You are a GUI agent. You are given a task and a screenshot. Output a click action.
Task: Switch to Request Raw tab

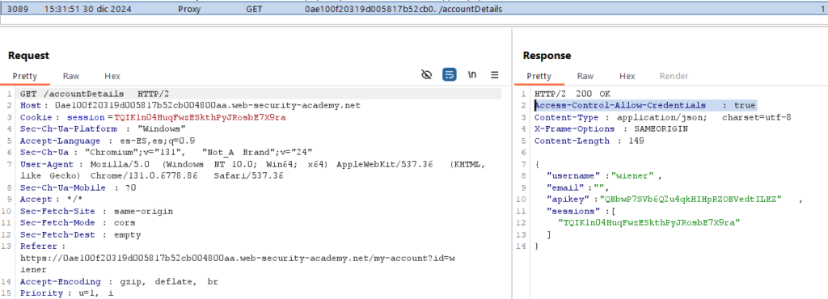71,76
